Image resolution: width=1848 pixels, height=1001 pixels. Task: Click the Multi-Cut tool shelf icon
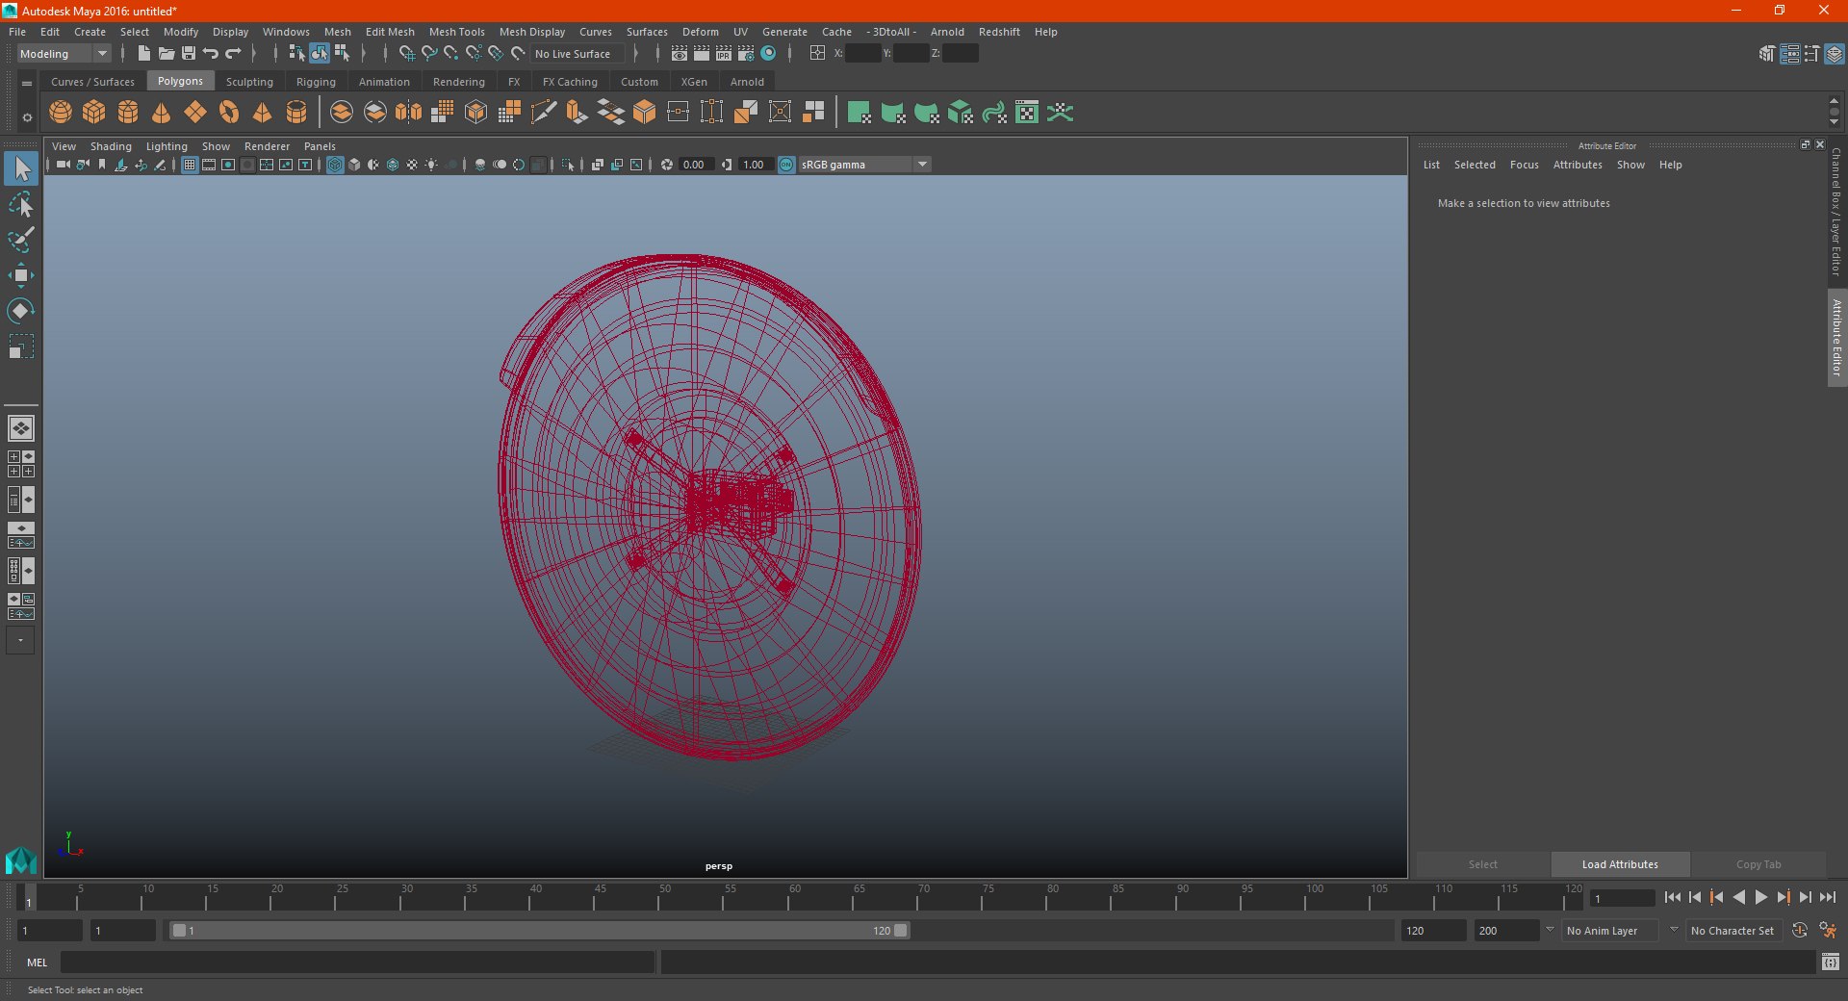click(544, 113)
